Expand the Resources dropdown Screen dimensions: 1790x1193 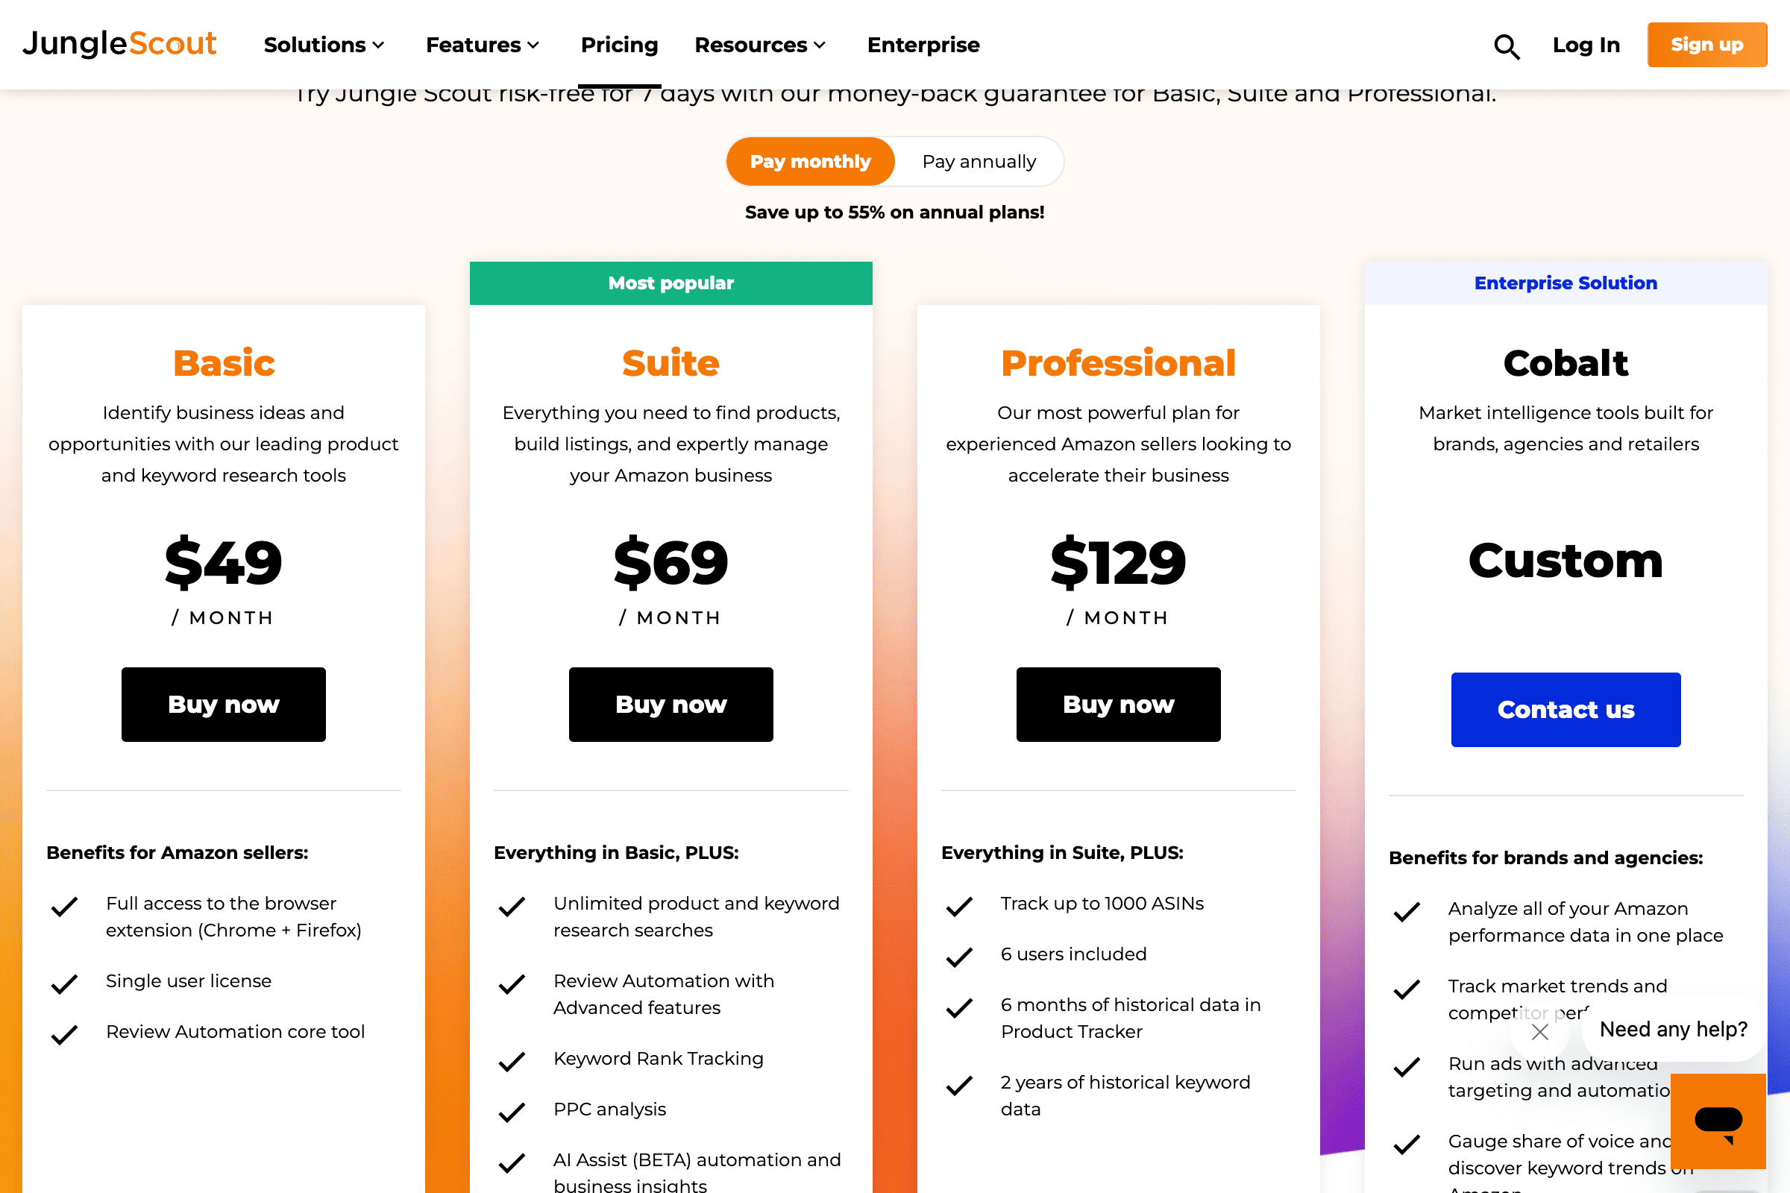click(x=759, y=45)
